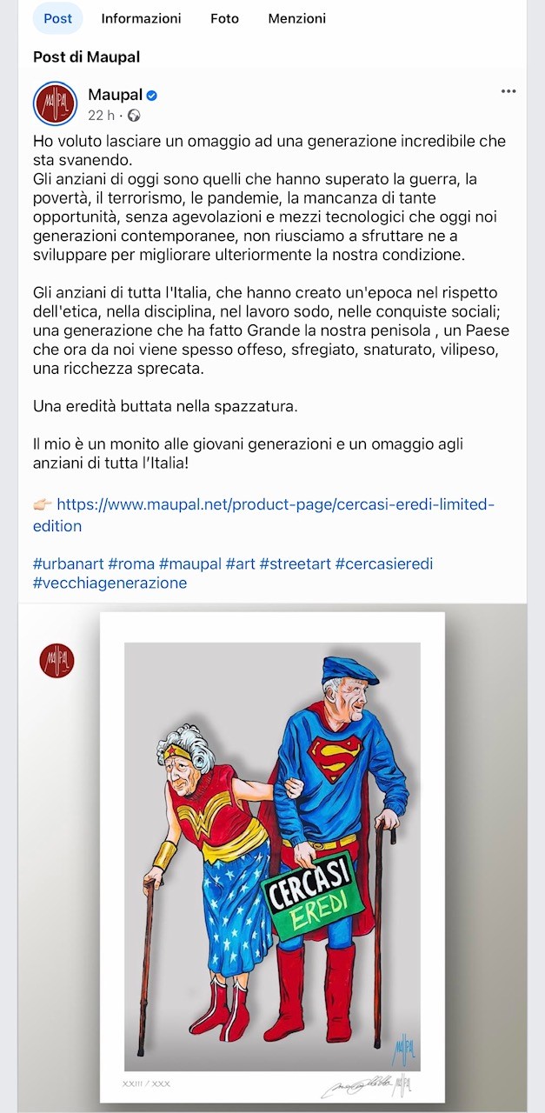Switch to the Informazioni tab
Viewport: 545px width, 1113px height.
141,18
